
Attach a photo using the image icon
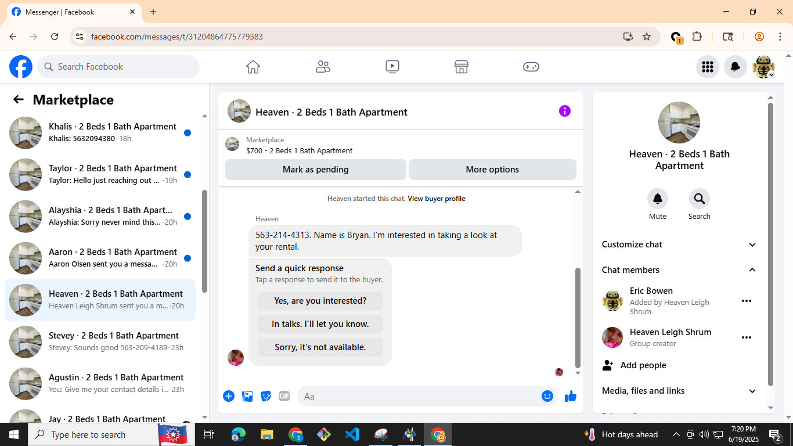tap(247, 396)
